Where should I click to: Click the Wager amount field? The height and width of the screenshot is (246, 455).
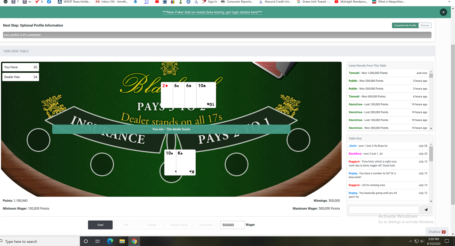click(232, 225)
